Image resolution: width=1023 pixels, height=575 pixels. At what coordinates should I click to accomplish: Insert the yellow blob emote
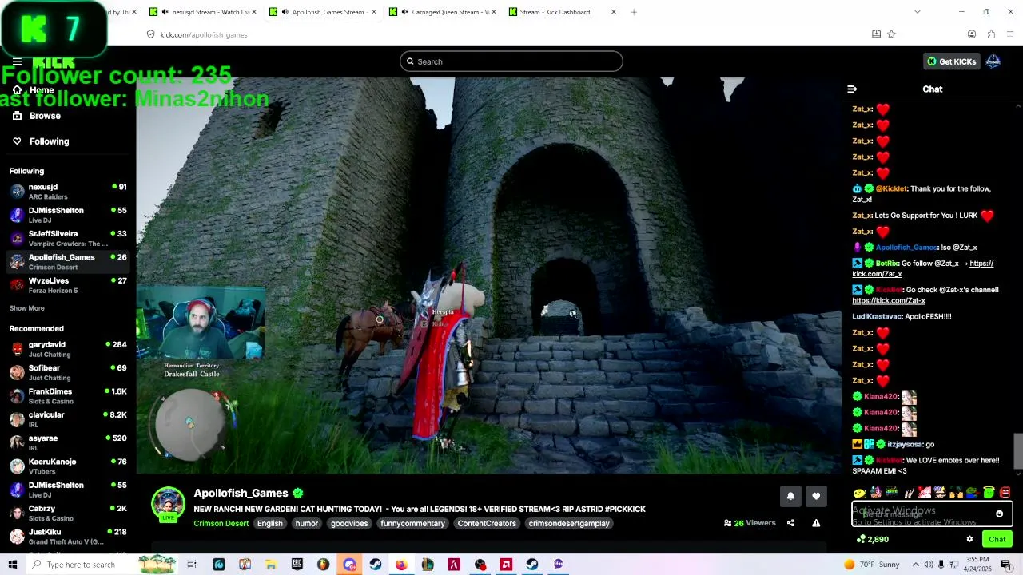(x=859, y=493)
